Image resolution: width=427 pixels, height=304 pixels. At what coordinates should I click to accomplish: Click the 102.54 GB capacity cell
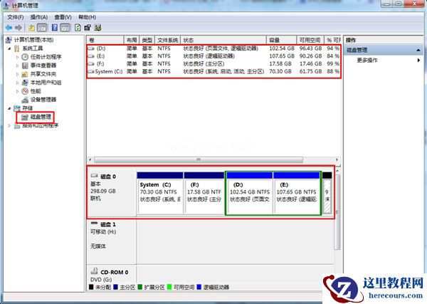click(282, 48)
